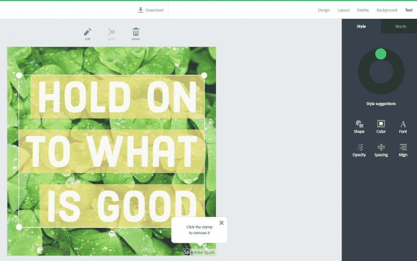The image size is (417, 261).
Task: Select the Style tab
Action: click(x=361, y=26)
